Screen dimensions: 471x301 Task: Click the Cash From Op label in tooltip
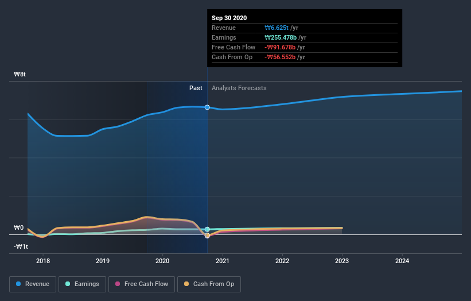(x=232, y=57)
